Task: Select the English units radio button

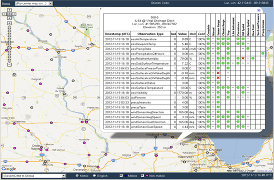Action: [95, 176]
